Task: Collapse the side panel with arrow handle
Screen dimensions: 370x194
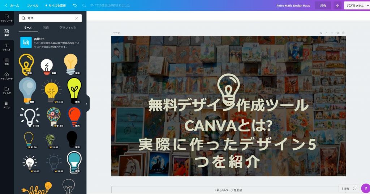Action: point(87,103)
